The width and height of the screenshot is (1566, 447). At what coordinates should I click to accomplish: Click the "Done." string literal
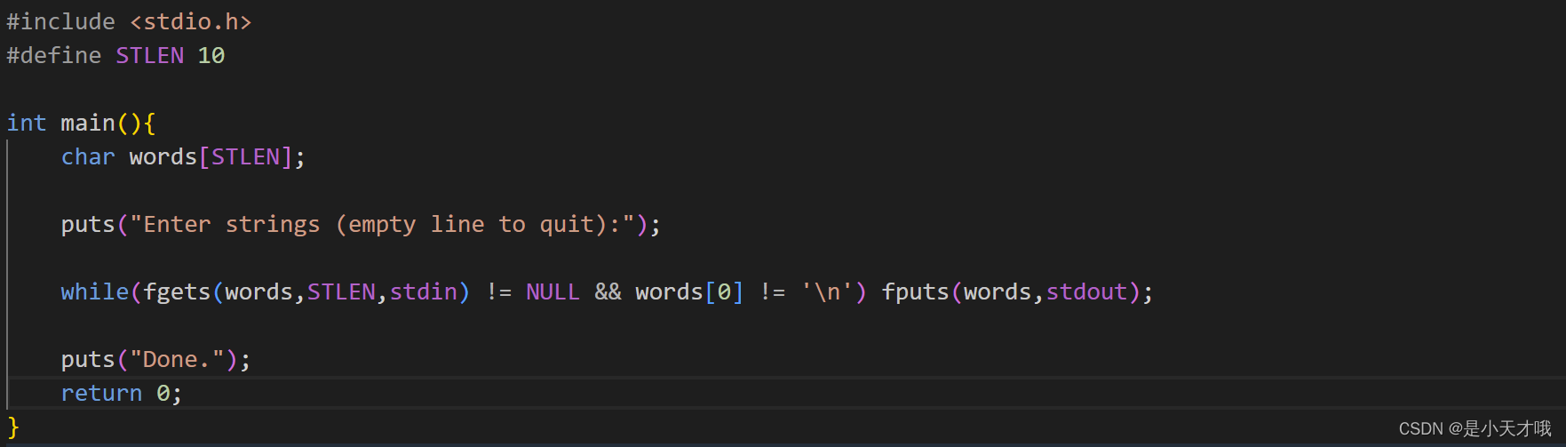click(177, 360)
